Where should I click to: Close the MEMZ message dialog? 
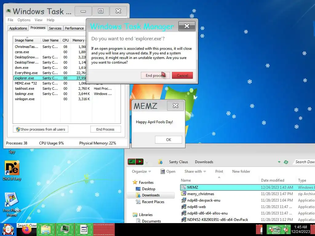(175, 106)
